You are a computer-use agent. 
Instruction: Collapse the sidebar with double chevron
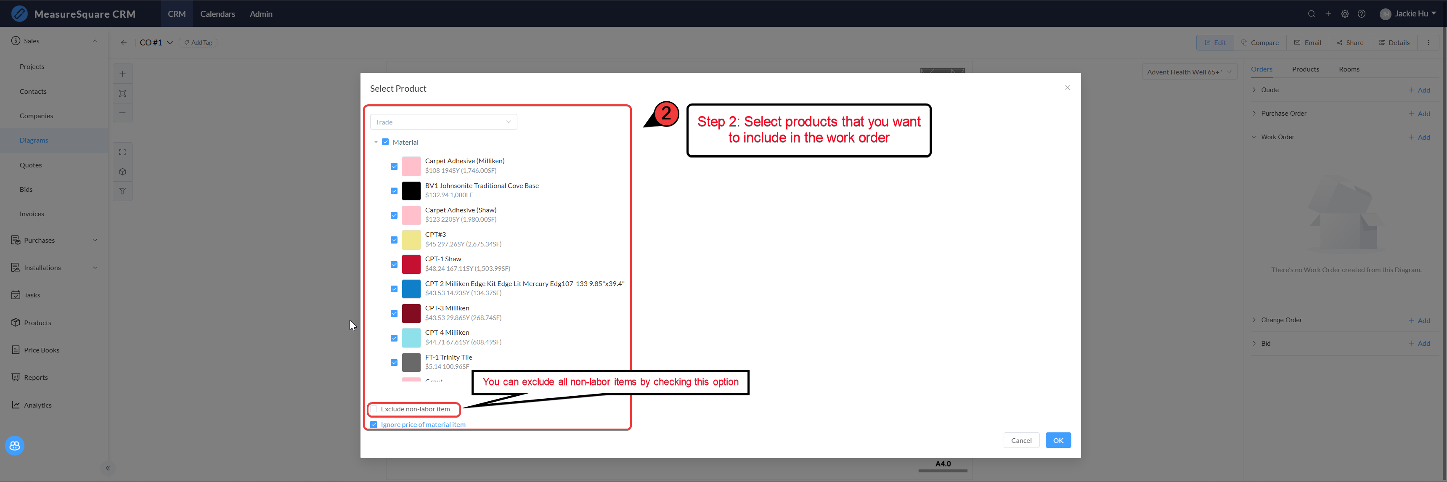coord(108,468)
